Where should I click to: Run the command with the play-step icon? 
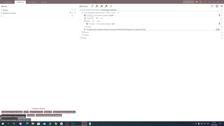212,6
